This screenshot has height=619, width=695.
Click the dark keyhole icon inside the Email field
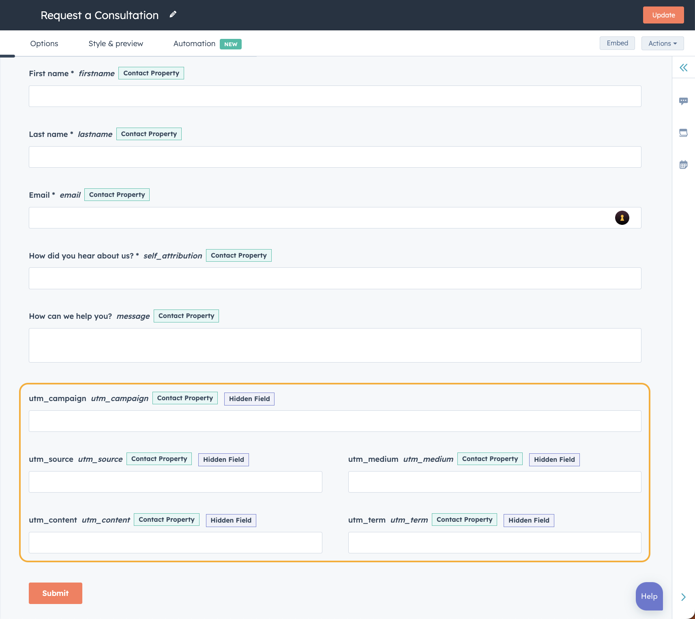click(622, 218)
